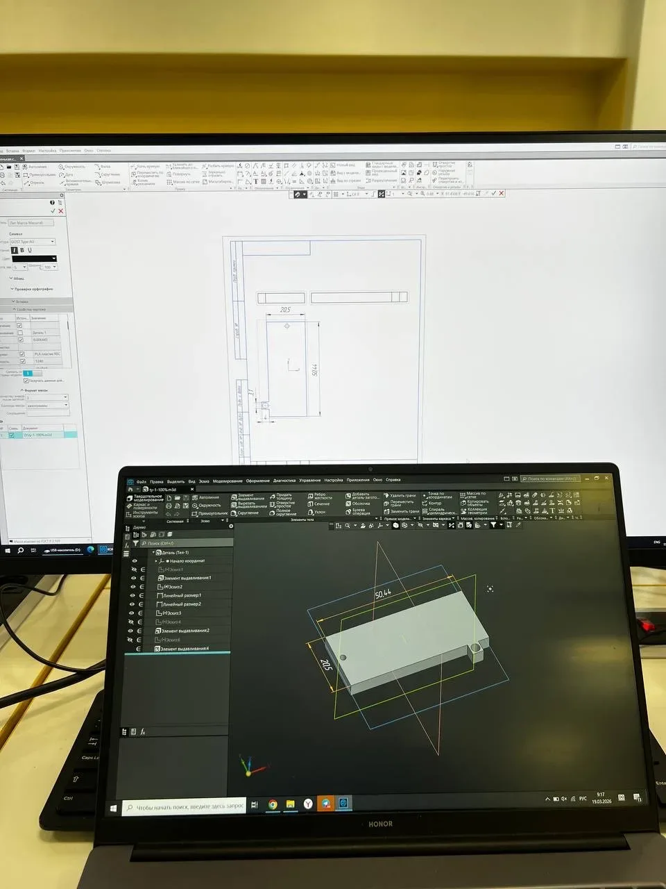
Task: Toggle visibility eye of Линейный размер:2
Action: tap(133, 604)
